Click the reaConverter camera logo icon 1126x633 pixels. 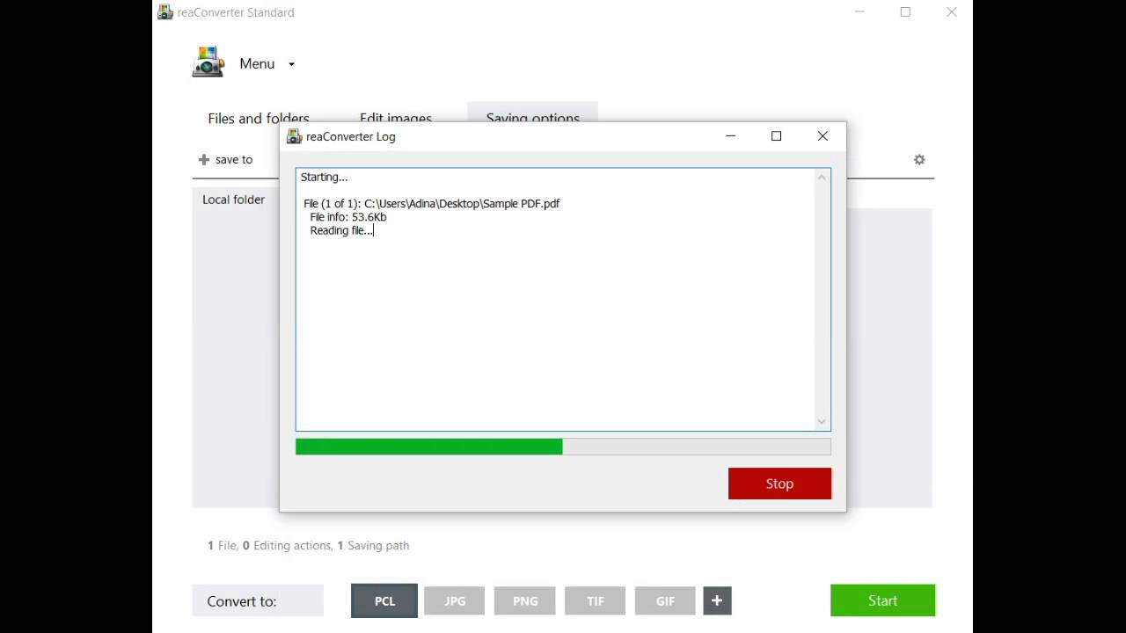click(208, 62)
